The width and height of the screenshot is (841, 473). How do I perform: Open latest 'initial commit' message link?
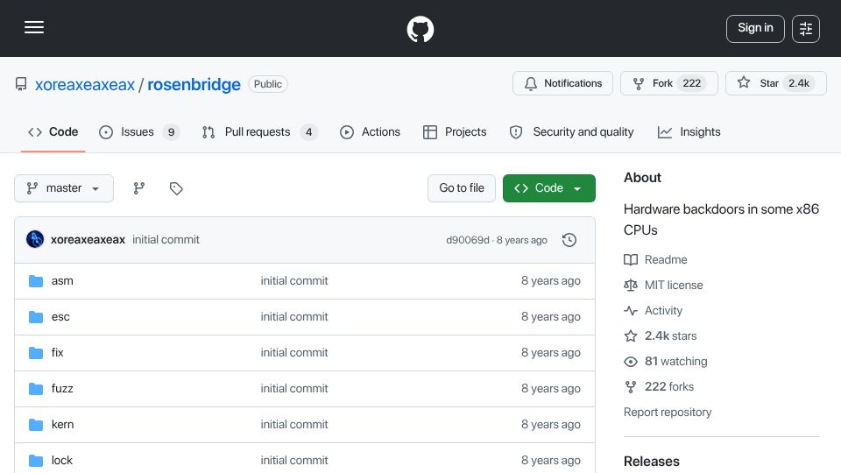166,240
